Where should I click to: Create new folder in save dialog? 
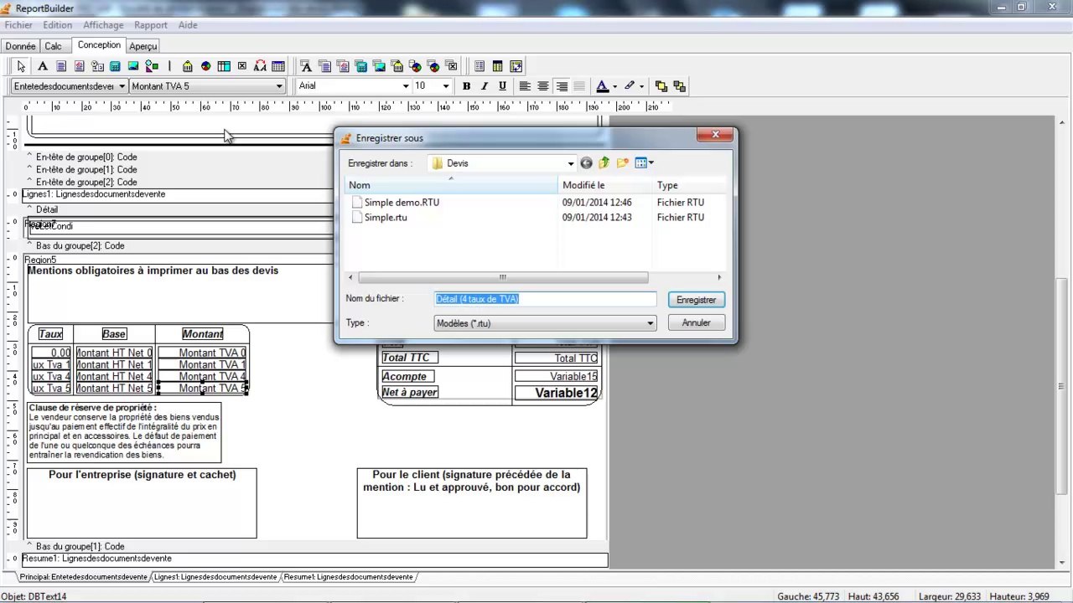point(622,163)
